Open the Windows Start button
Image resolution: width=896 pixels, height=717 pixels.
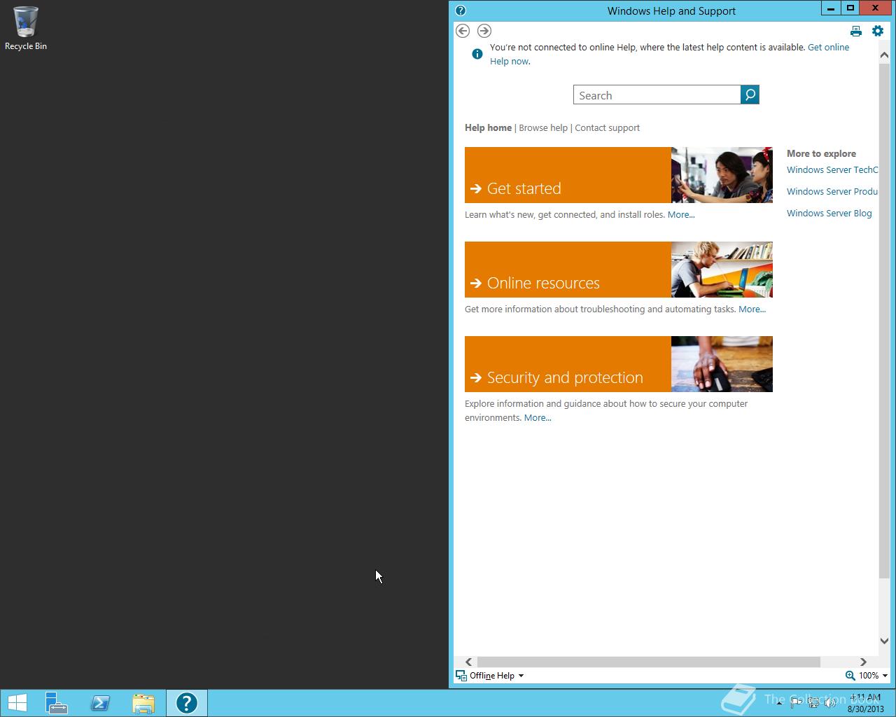pyautogui.click(x=17, y=703)
